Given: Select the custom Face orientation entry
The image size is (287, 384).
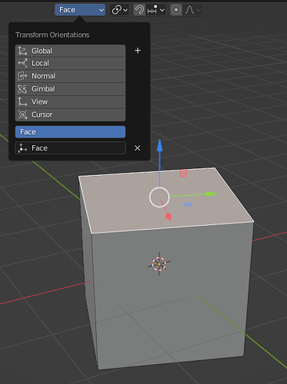Looking at the screenshot, I should (x=70, y=132).
